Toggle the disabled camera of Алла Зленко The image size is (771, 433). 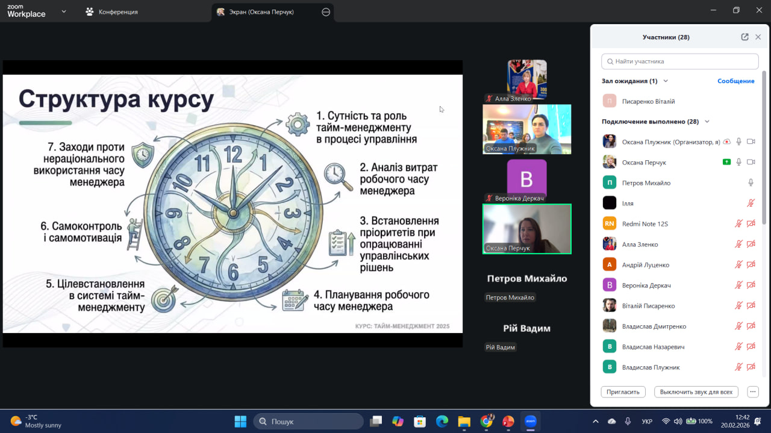(751, 244)
